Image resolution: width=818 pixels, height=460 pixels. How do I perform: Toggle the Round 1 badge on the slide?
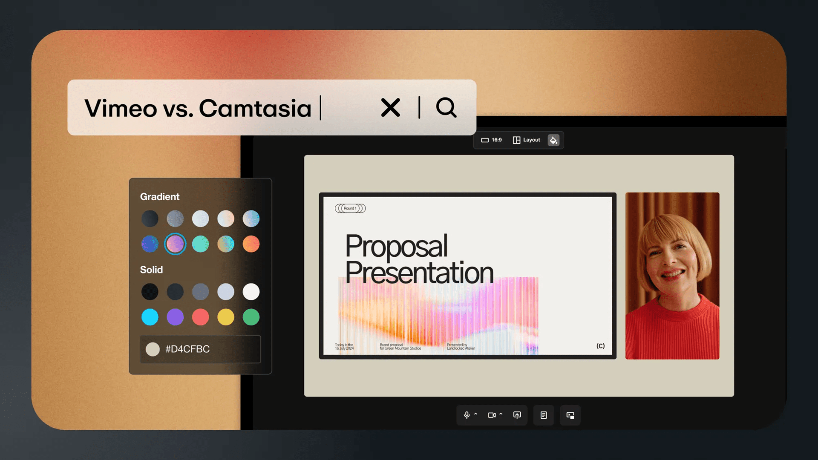(x=350, y=208)
